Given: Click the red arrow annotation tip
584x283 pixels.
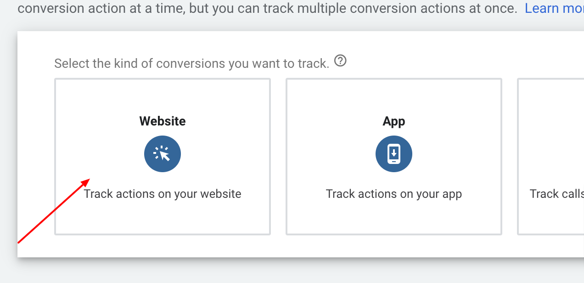Looking at the screenshot, I should (89, 179).
